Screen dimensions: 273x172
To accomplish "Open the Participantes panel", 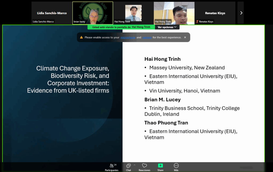I will [111, 167].
